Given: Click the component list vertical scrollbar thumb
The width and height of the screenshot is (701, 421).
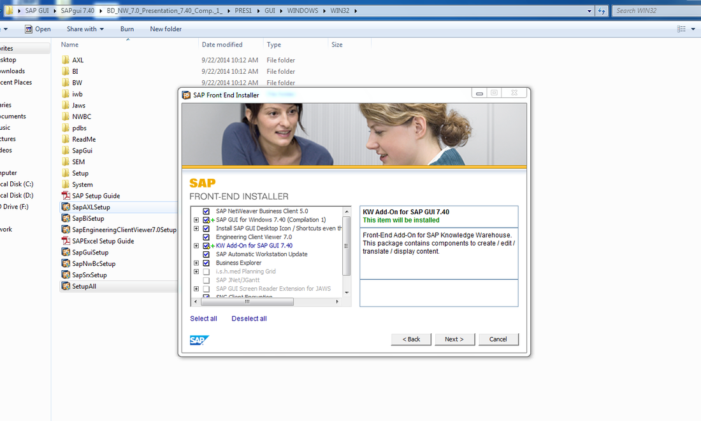Looking at the screenshot, I should (346, 245).
